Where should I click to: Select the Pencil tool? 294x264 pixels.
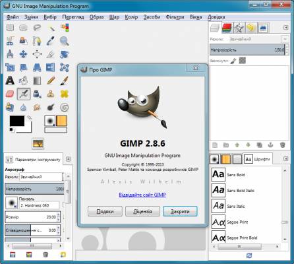click(51, 81)
